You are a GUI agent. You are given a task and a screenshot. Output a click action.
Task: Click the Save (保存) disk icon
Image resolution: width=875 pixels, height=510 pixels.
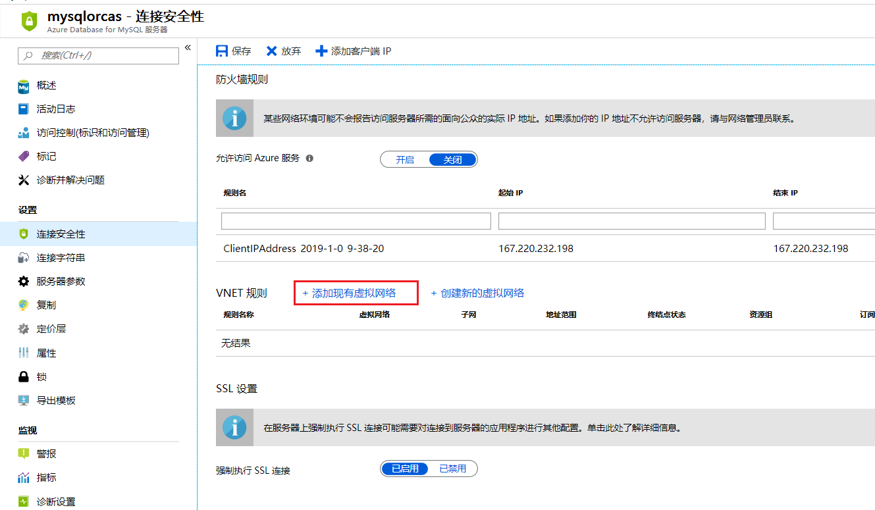(x=222, y=51)
